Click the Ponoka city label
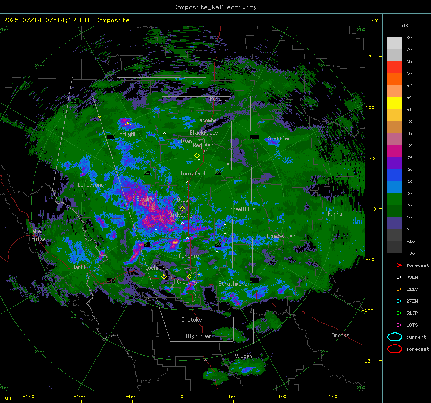Image resolution: width=431 pixels, height=403 pixels. (x=218, y=99)
